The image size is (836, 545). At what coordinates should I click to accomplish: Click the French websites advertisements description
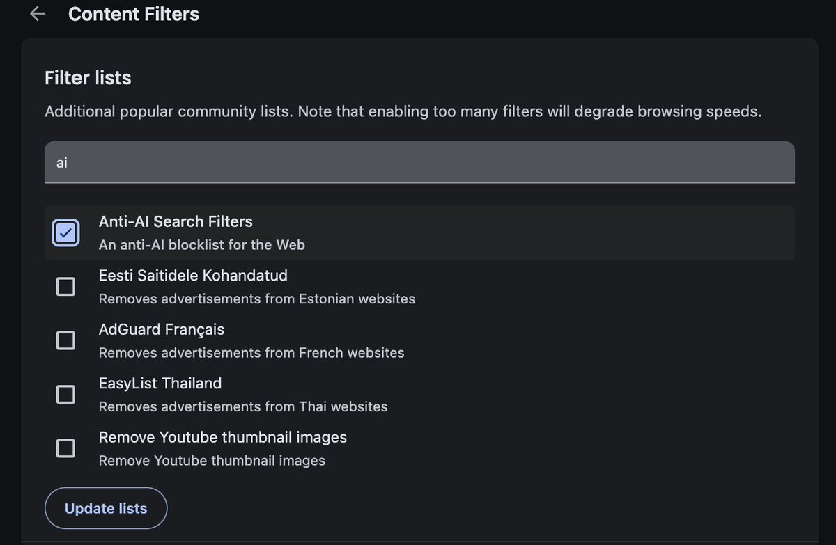click(251, 353)
